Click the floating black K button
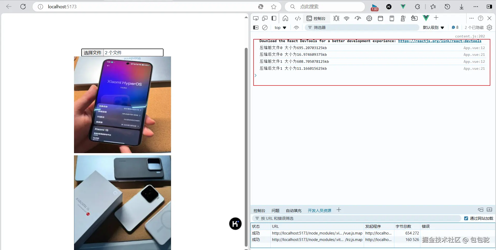Screen dimensions: 496x250 (235, 224)
